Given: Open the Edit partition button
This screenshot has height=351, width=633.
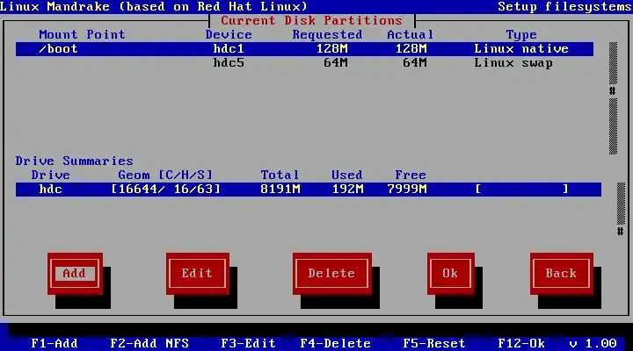Looking at the screenshot, I should coord(198,274).
